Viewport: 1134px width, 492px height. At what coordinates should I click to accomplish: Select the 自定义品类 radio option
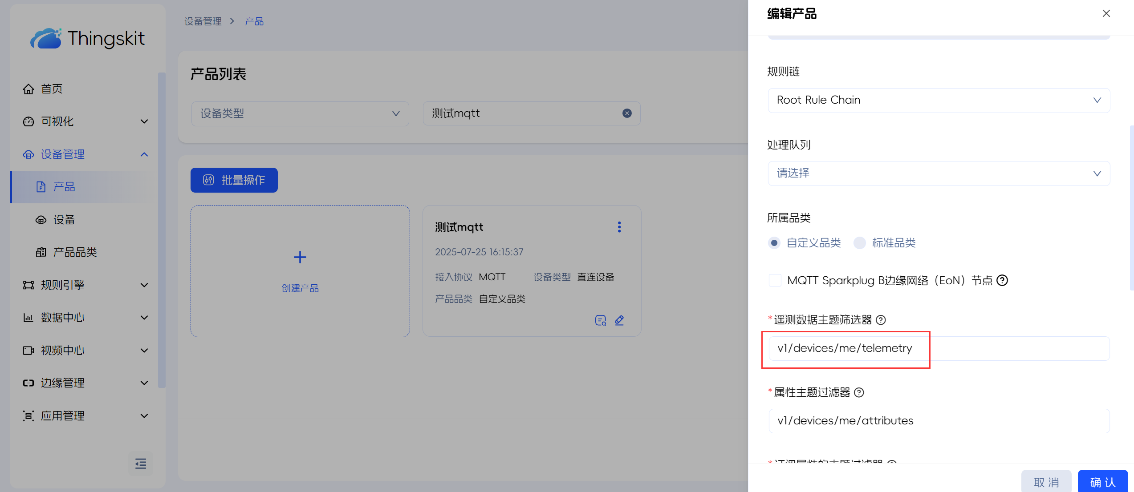774,243
